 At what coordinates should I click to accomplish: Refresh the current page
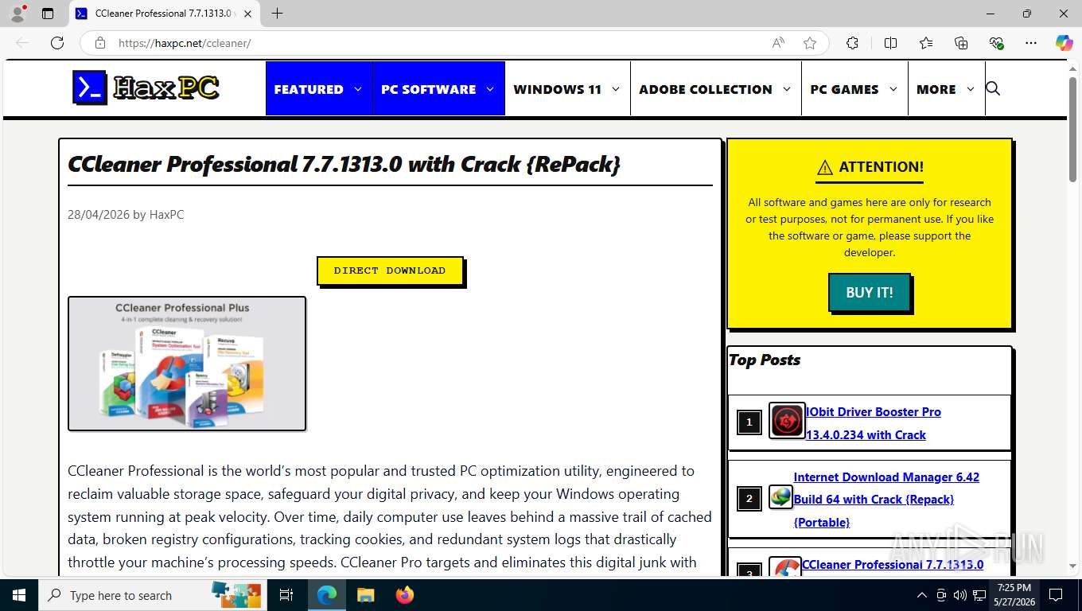click(57, 43)
